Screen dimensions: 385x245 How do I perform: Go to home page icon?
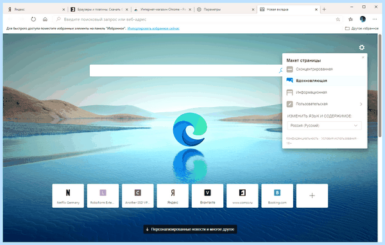click(x=45, y=19)
